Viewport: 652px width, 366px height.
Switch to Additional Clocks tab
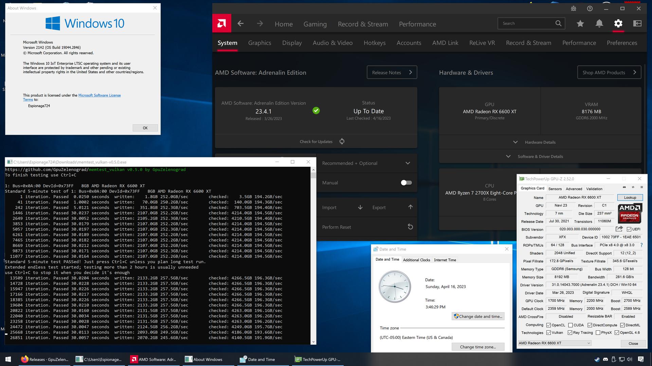(416, 260)
